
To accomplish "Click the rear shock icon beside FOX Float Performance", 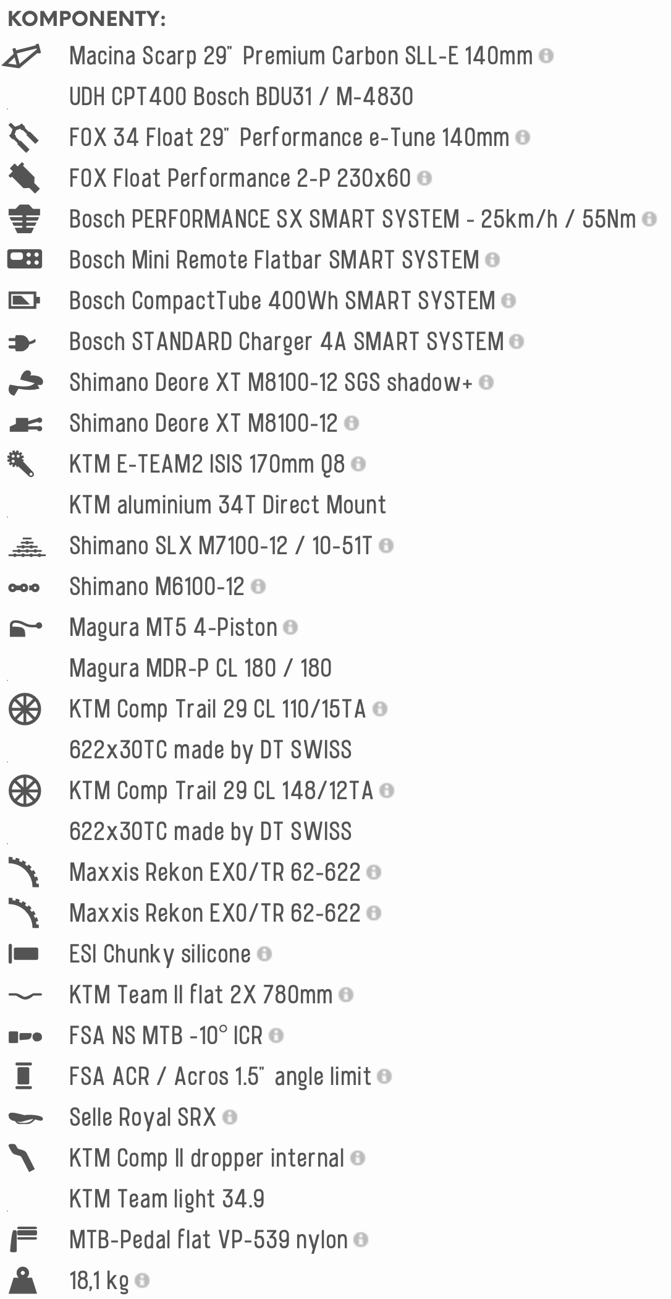I will (x=24, y=178).
